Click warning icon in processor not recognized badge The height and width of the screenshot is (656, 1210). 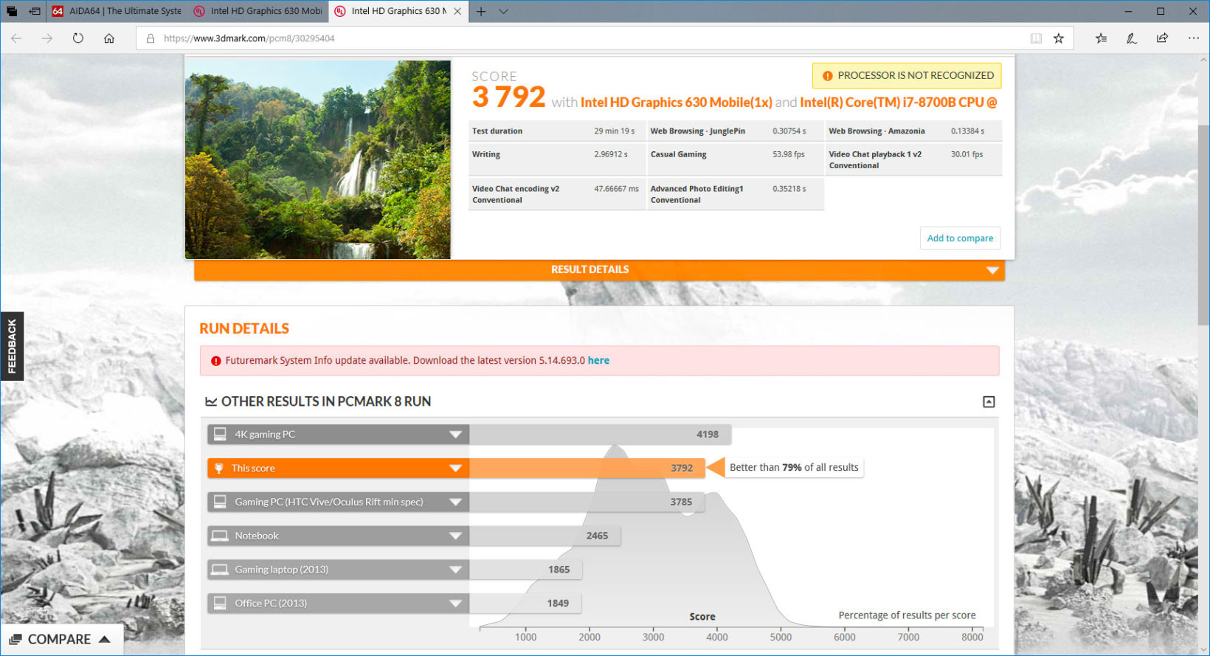827,76
